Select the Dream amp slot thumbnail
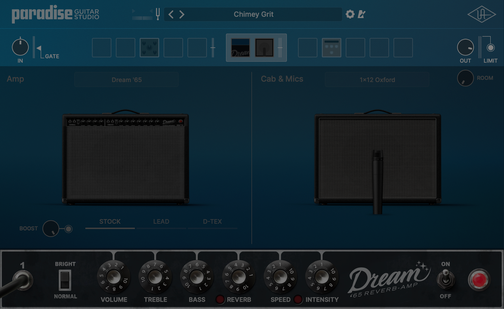This screenshot has width=504, height=309. (241, 48)
